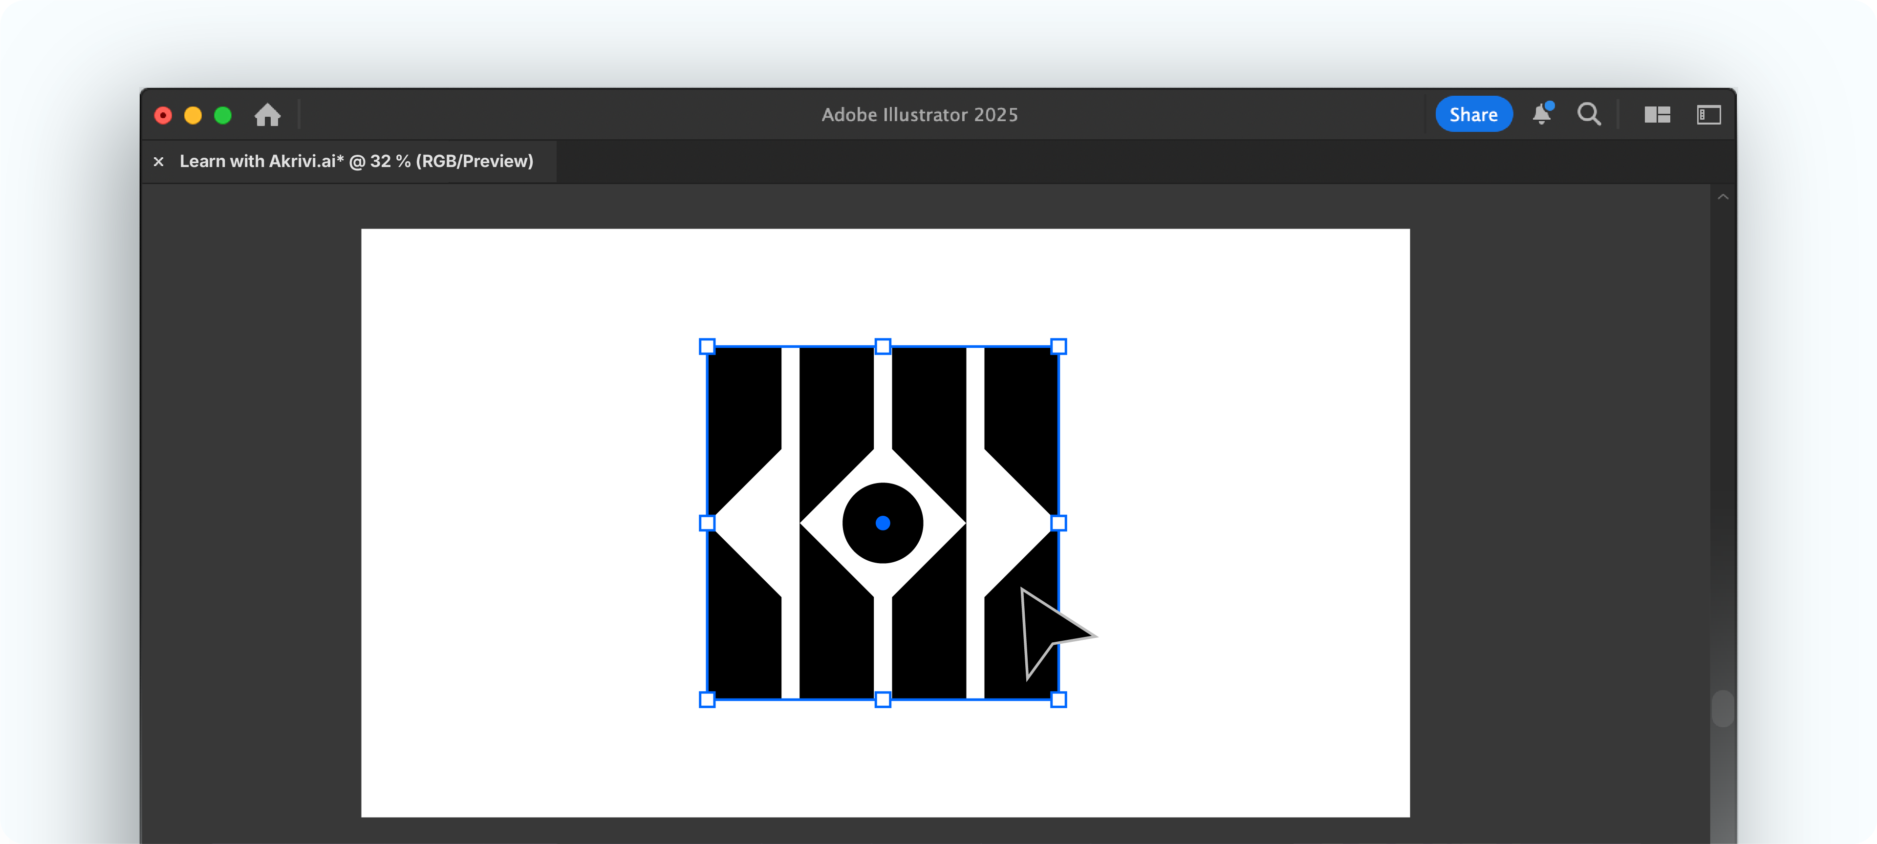Click the top-center bounding box handle

point(883,347)
